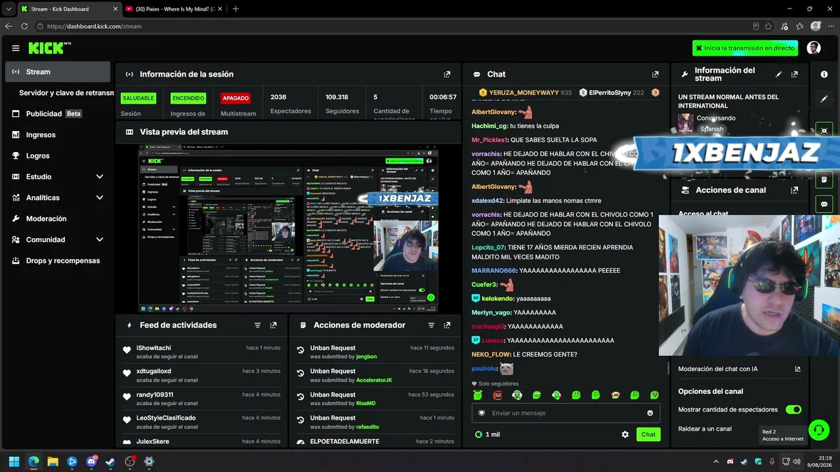Send message with the green Chat button
This screenshot has width=840, height=472.
(648, 435)
